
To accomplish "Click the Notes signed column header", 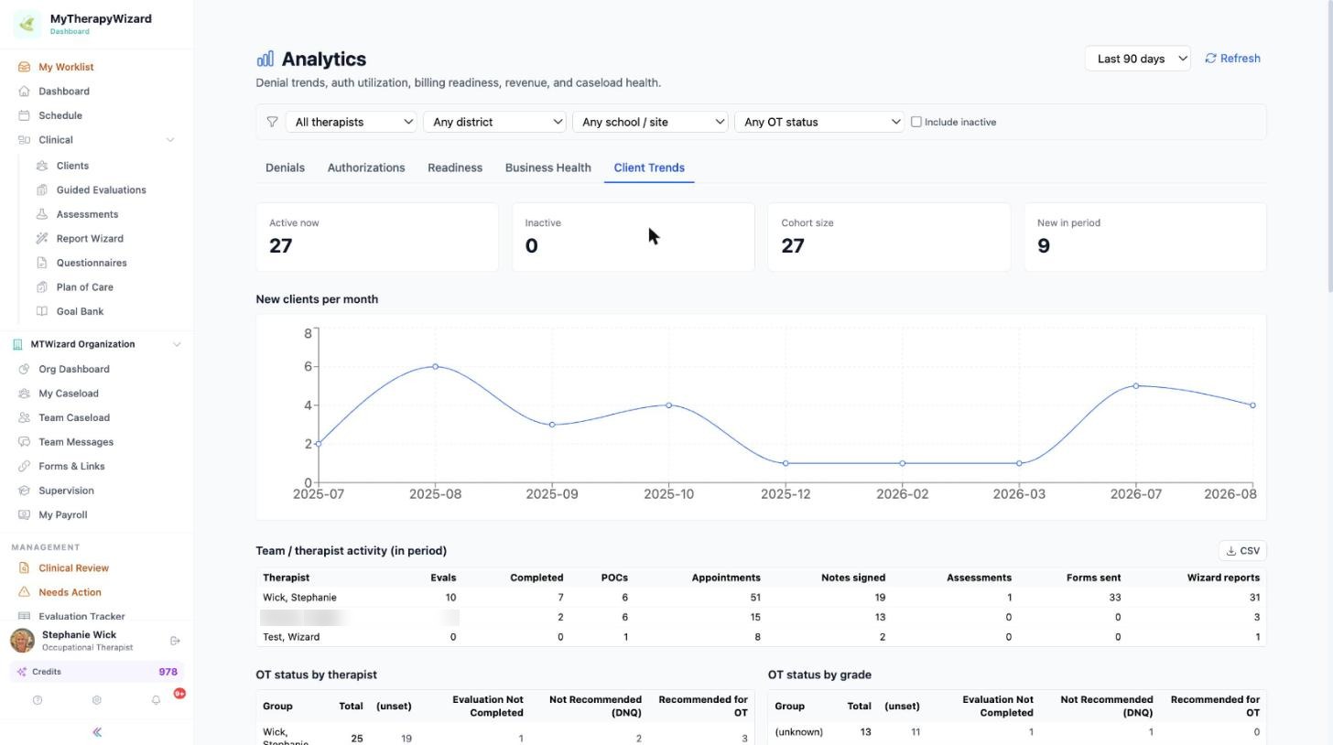I will 853,578.
